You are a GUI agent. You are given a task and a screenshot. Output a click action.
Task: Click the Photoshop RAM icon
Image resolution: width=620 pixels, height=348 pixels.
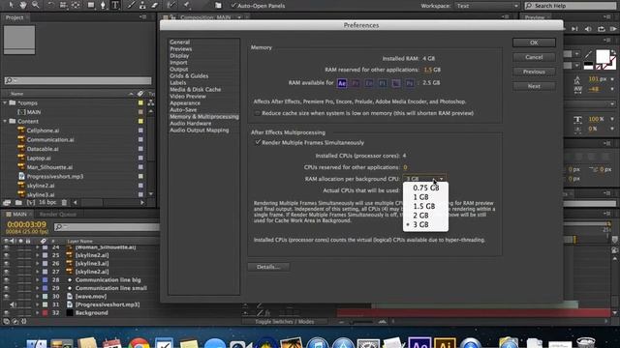(x=410, y=83)
